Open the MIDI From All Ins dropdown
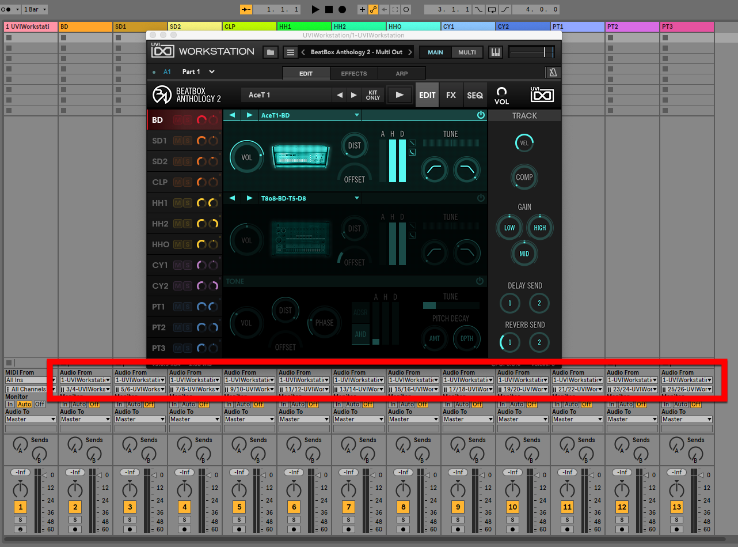Viewport: 738px width, 547px height. pos(31,380)
